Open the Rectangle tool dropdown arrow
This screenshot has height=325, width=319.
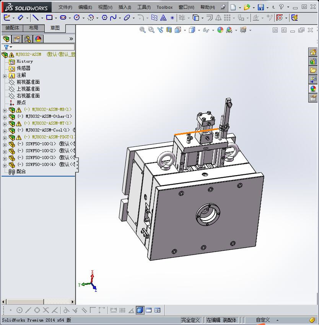[x=56, y=18]
